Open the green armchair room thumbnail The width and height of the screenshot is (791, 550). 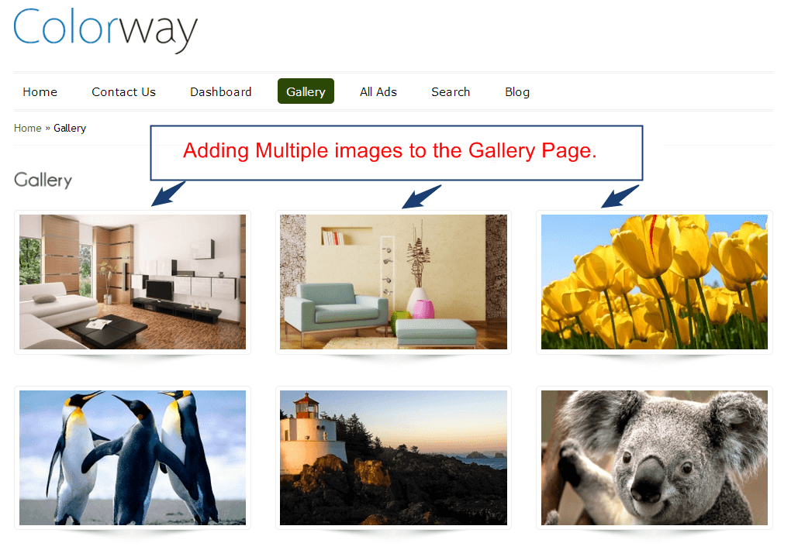(393, 282)
